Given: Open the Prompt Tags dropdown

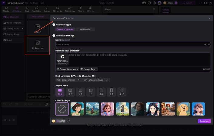Looking at the screenshot, I should coord(89,69).
